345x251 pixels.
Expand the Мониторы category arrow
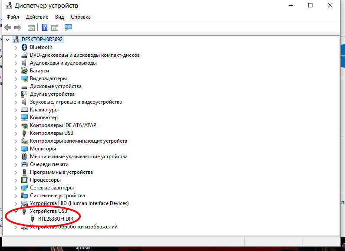[16, 149]
